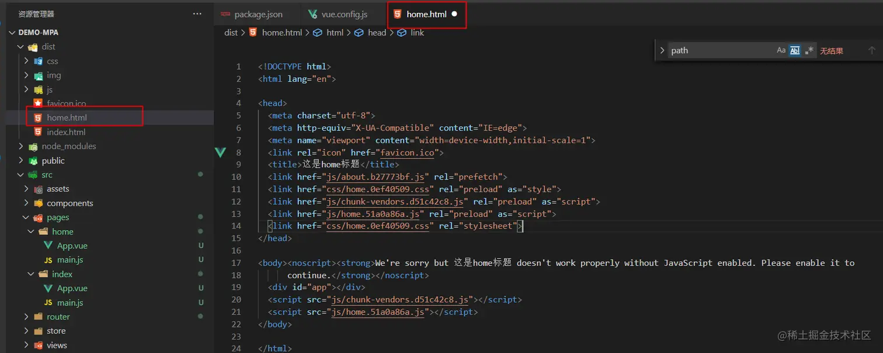883x353 pixels.
Task: Expand the router folder
Action: (26, 317)
